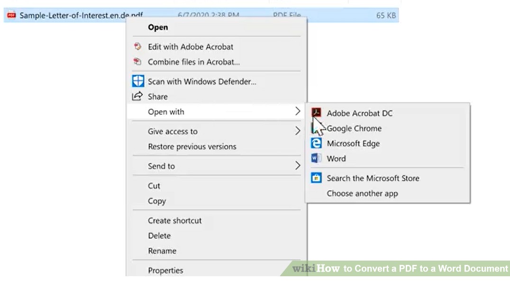Select the Microsoft Edge icon
The width and height of the screenshot is (510, 281).
(317, 143)
